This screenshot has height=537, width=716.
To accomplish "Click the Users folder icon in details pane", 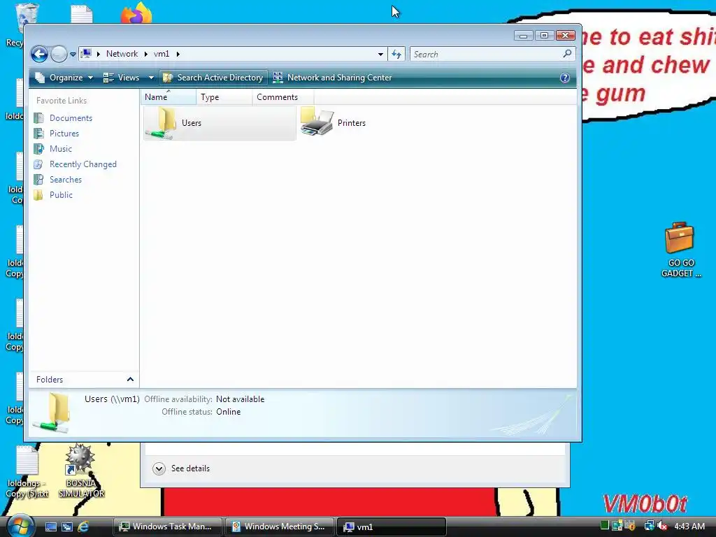I will (52, 413).
